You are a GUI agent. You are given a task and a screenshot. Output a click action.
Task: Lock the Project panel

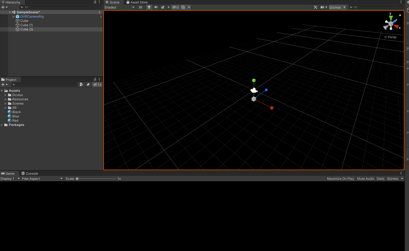tap(95, 79)
